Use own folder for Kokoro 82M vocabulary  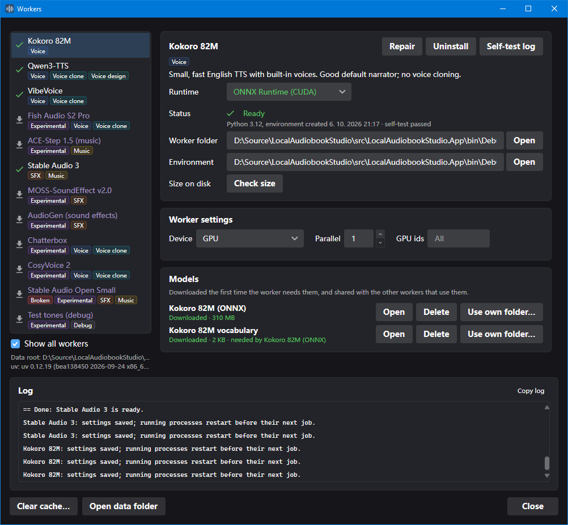(x=501, y=334)
